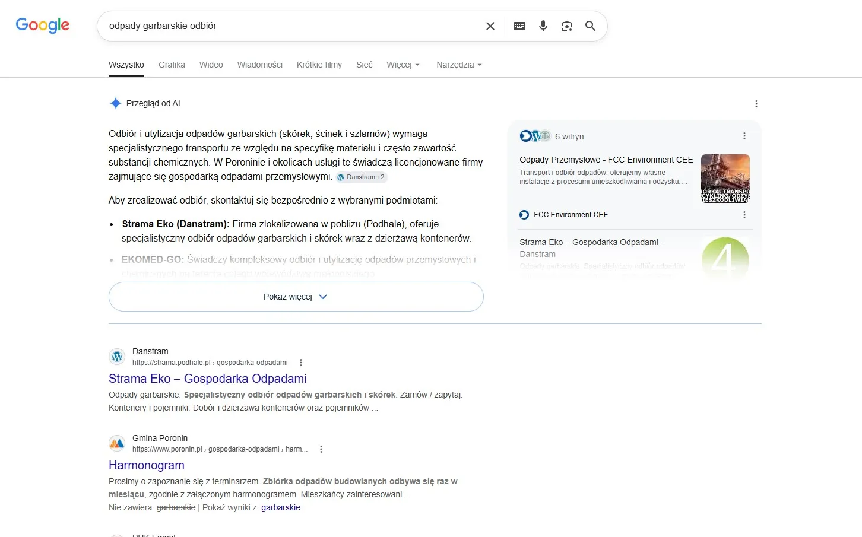This screenshot has width=862, height=537.
Task: Open three-dot menu for FCC Environment CEE
Action: pos(744,215)
